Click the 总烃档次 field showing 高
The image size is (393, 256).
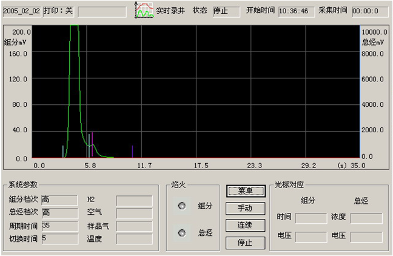59,213
